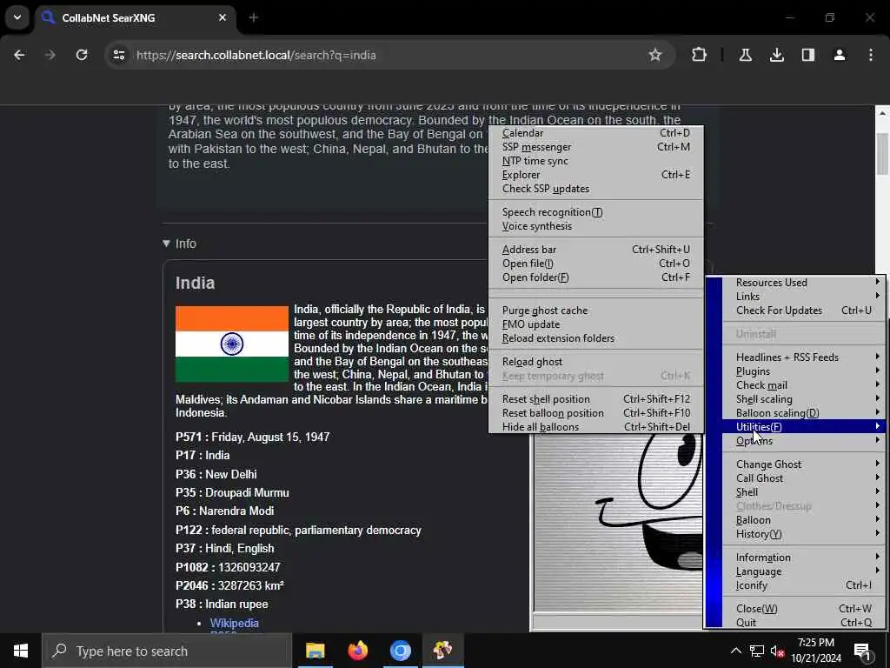Open tab search dropdown arrow
890x668 pixels.
coord(17,17)
